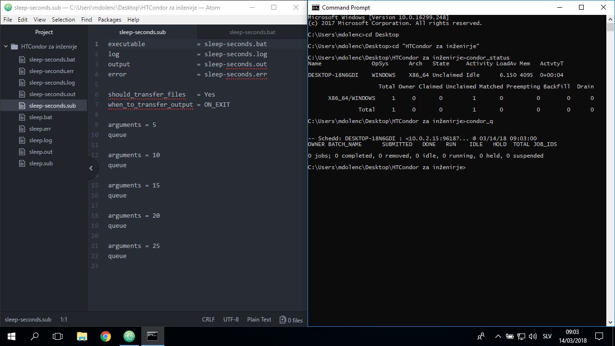
Task: Open File Explorer from the taskbar
Action: tap(82, 336)
